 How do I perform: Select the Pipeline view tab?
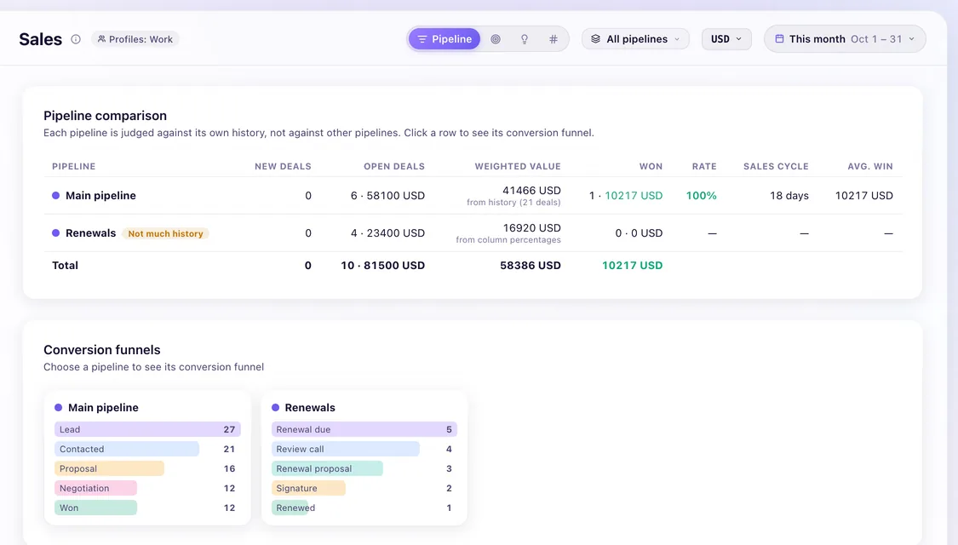pos(445,39)
